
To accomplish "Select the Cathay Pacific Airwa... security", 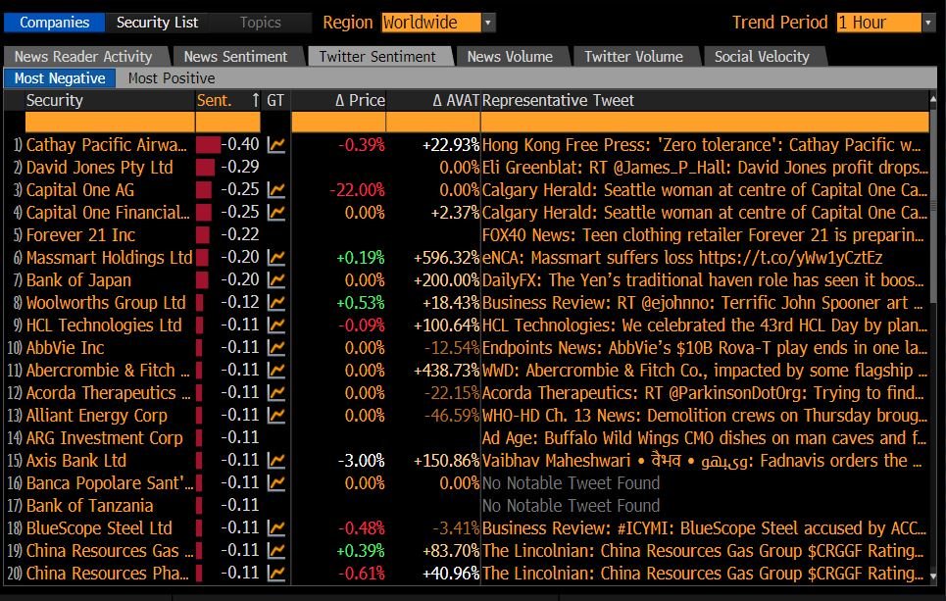I will click(106, 145).
